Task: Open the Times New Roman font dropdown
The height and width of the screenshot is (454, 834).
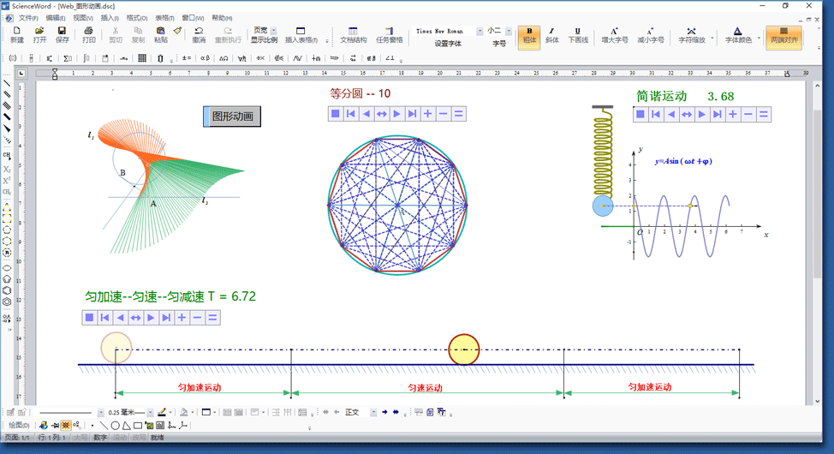Action: (480, 30)
